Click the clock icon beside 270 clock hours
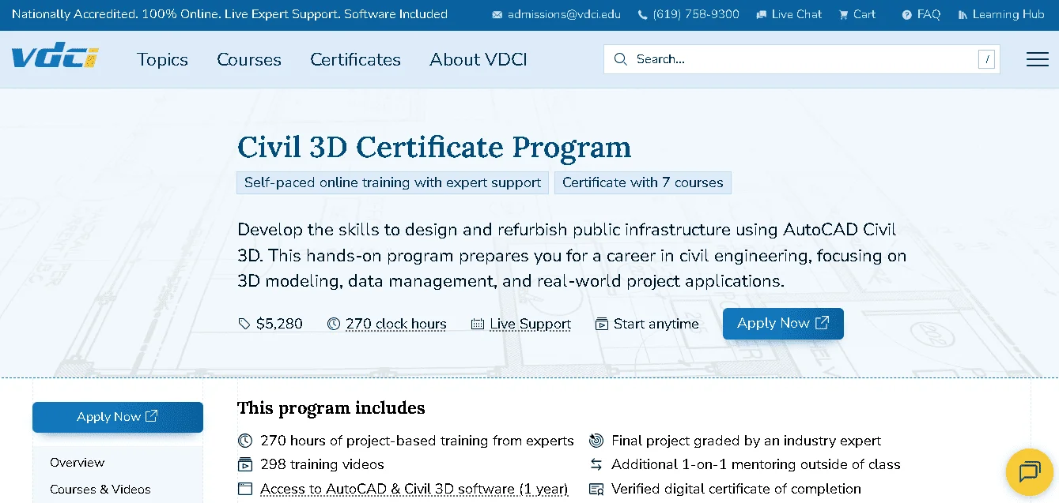 (x=334, y=323)
